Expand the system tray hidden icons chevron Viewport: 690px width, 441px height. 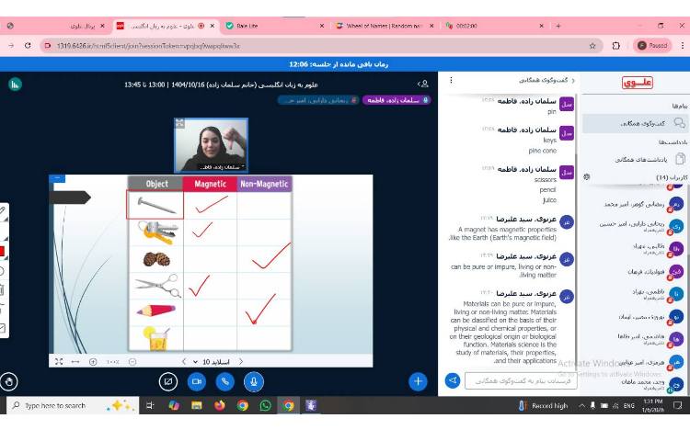581,406
